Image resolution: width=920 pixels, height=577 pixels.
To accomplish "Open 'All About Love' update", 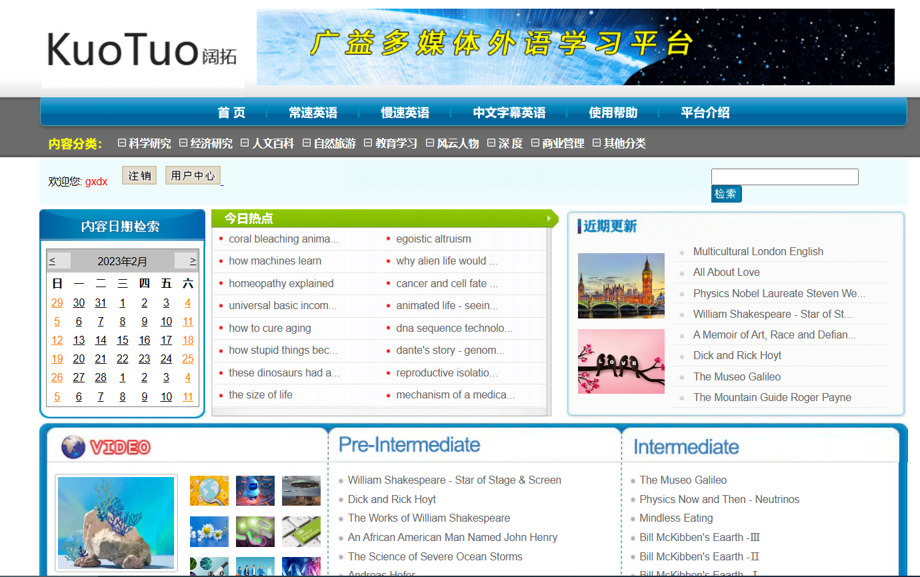I will (x=726, y=272).
